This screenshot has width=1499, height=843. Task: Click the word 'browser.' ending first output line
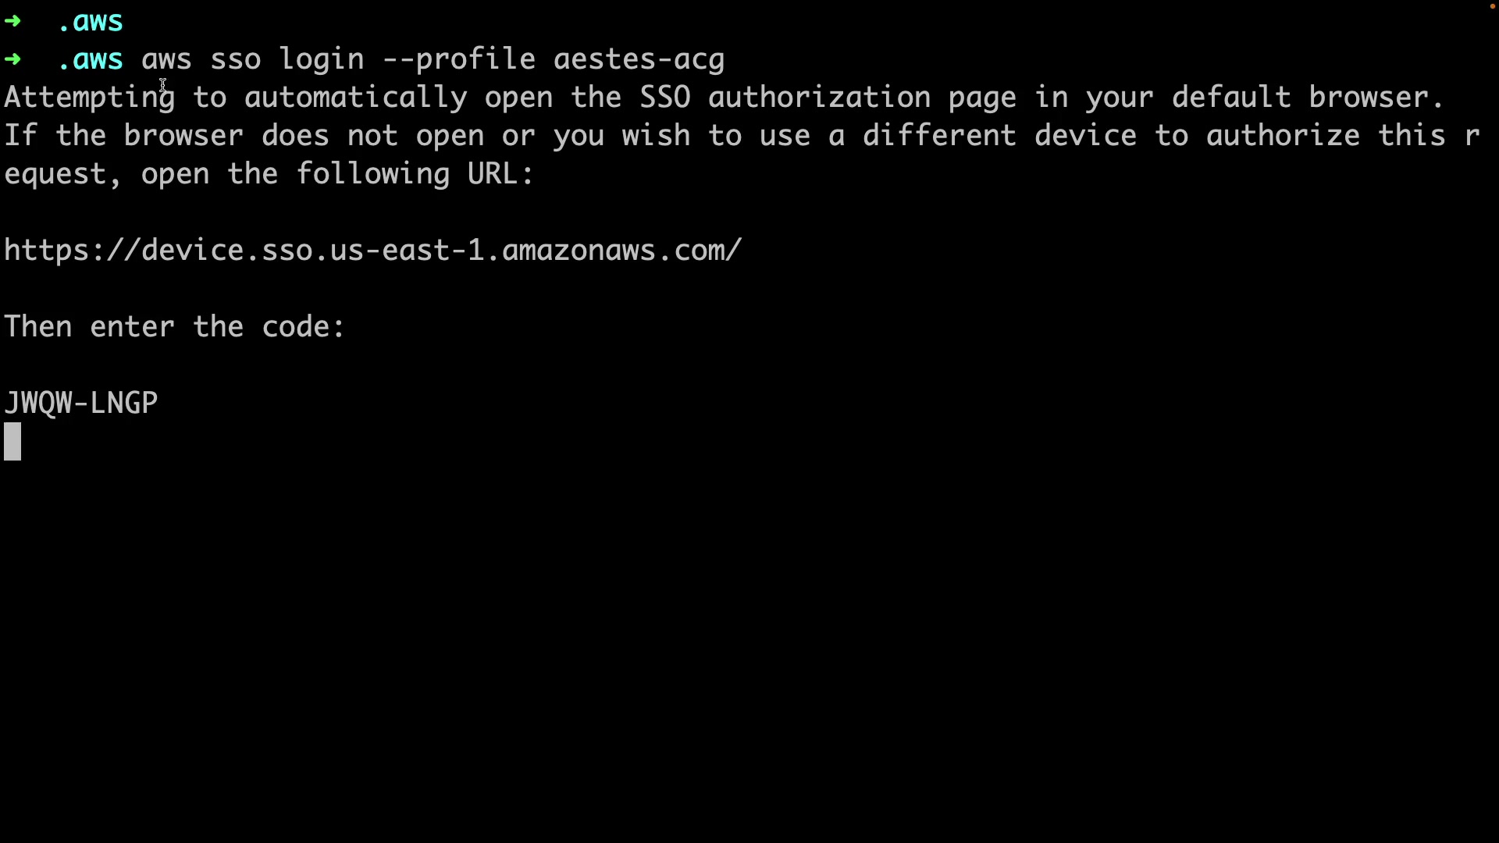(x=1376, y=98)
